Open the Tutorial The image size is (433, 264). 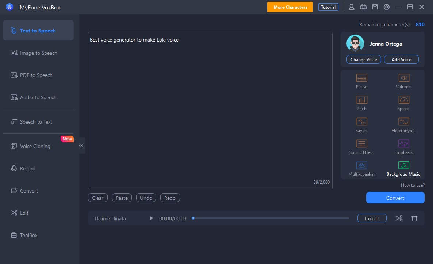click(x=328, y=7)
